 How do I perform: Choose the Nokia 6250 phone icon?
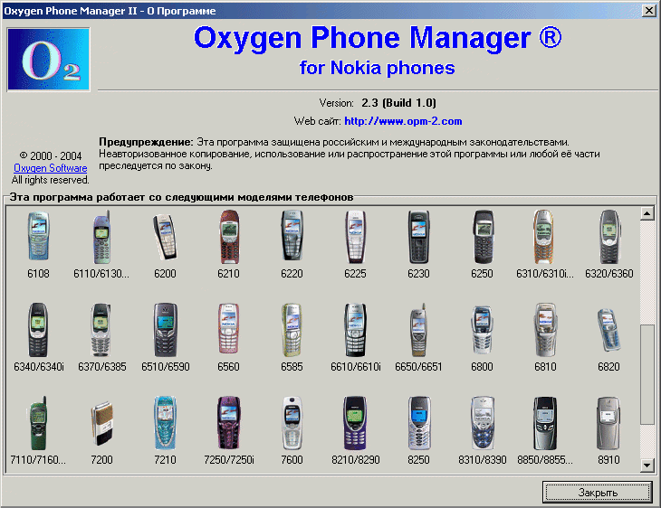[483, 237]
